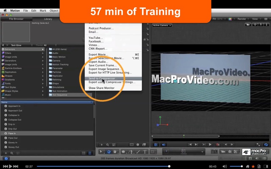
Task: Open the Active Camera dropdown
Action: (x=162, y=25)
